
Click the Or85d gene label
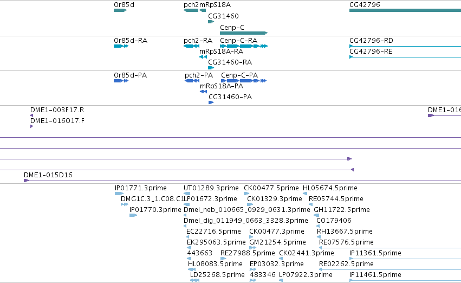pos(124,5)
